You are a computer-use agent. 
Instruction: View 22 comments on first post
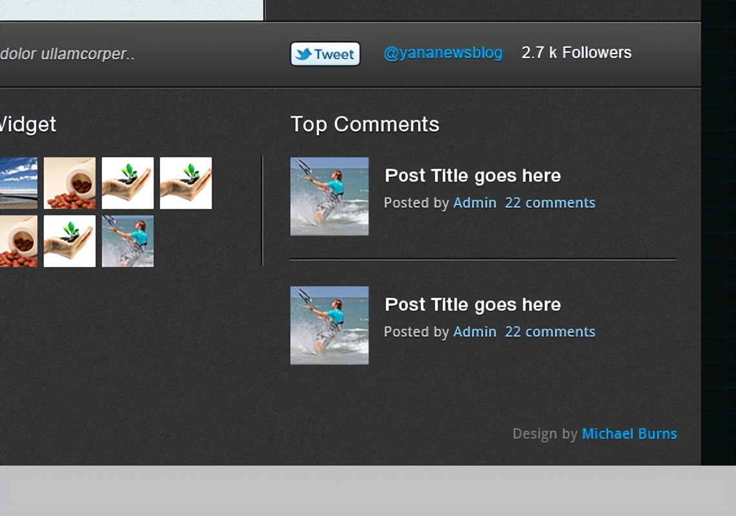click(x=550, y=203)
